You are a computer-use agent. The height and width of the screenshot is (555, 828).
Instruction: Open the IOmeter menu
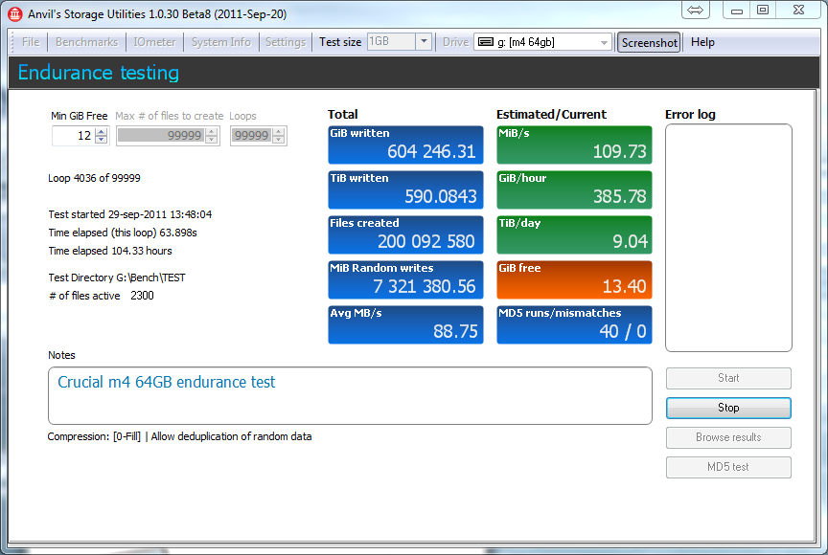pyautogui.click(x=154, y=42)
